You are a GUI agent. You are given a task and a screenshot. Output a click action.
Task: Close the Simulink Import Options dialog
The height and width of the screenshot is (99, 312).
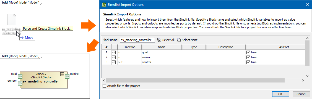click(307, 4)
